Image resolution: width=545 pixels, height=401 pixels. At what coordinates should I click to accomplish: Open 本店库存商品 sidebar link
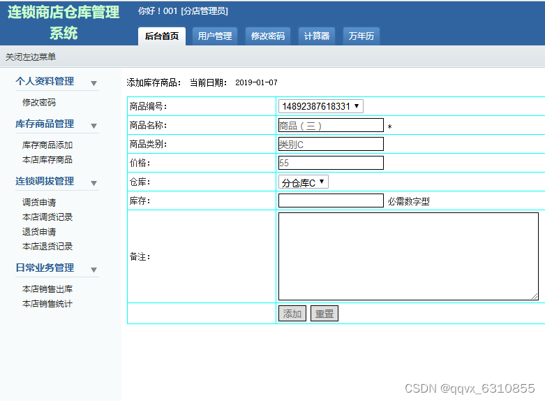[x=47, y=160]
